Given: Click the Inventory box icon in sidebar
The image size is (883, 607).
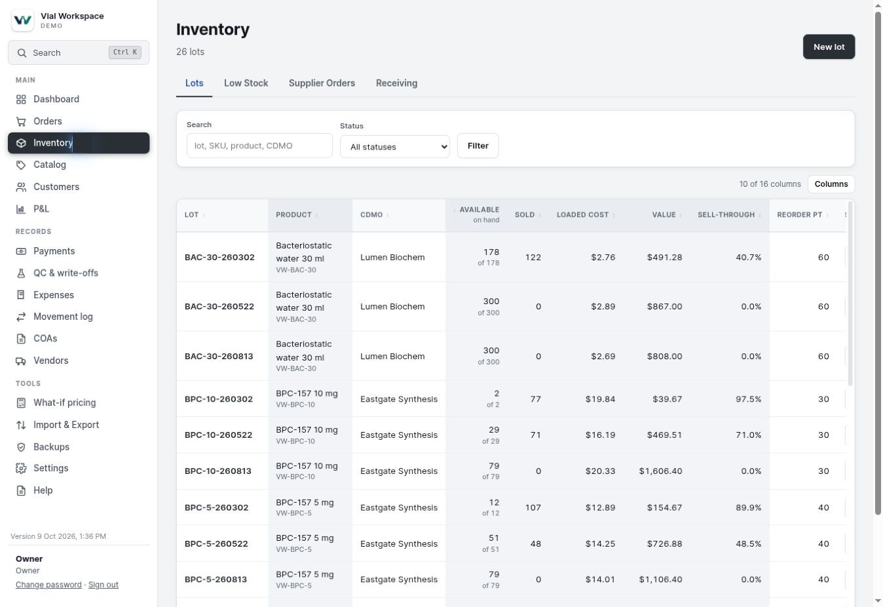Looking at the screenshot, I should 21,143.
